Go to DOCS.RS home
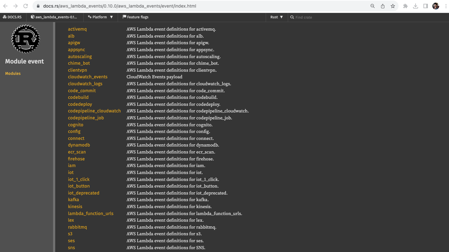Image resolution: width=449 pixels, height=252 pixels. [12, 17]
